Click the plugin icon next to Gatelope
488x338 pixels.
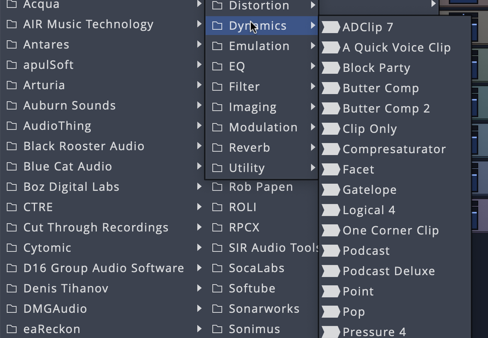331,189
